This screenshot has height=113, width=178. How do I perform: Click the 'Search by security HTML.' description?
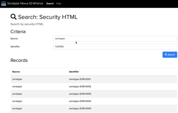[x=27, y=24]
